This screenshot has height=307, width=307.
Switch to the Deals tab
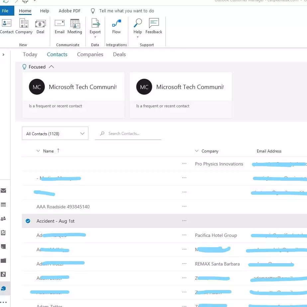pos(119,54)
